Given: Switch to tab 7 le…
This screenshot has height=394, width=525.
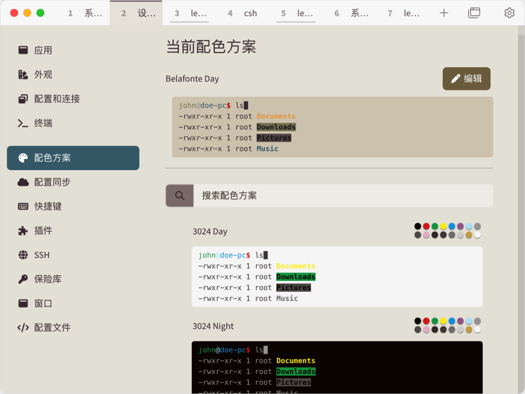Looking at the screenshot, I should pyautogui.click(x=403, y=13).
